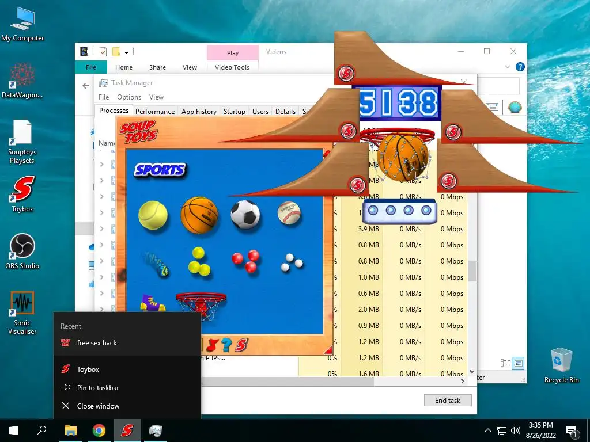Click Task Manager scroll right arrow
Screen dimensions: 590x442
pos(463,382)
